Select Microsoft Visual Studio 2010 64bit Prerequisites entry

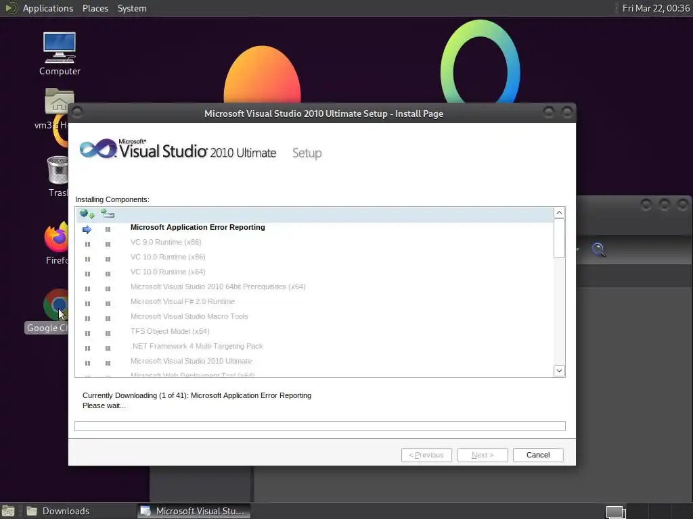(218, 287)
